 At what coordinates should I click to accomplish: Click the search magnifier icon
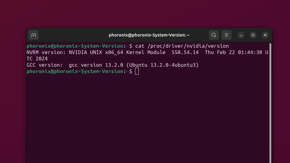tap(214, 35)
